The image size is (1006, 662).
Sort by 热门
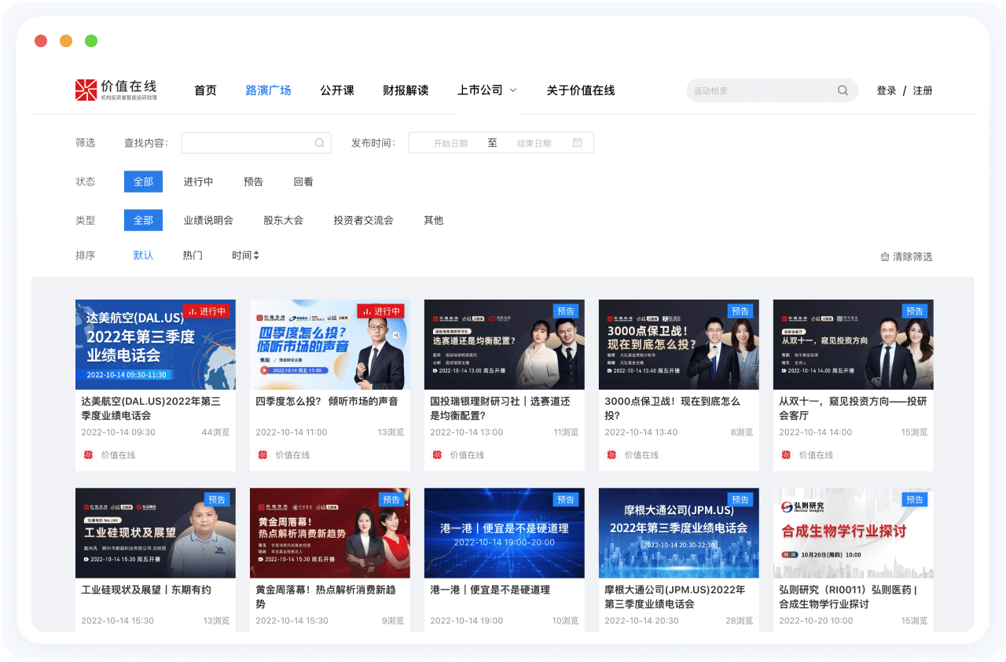[x=193, y=256]
